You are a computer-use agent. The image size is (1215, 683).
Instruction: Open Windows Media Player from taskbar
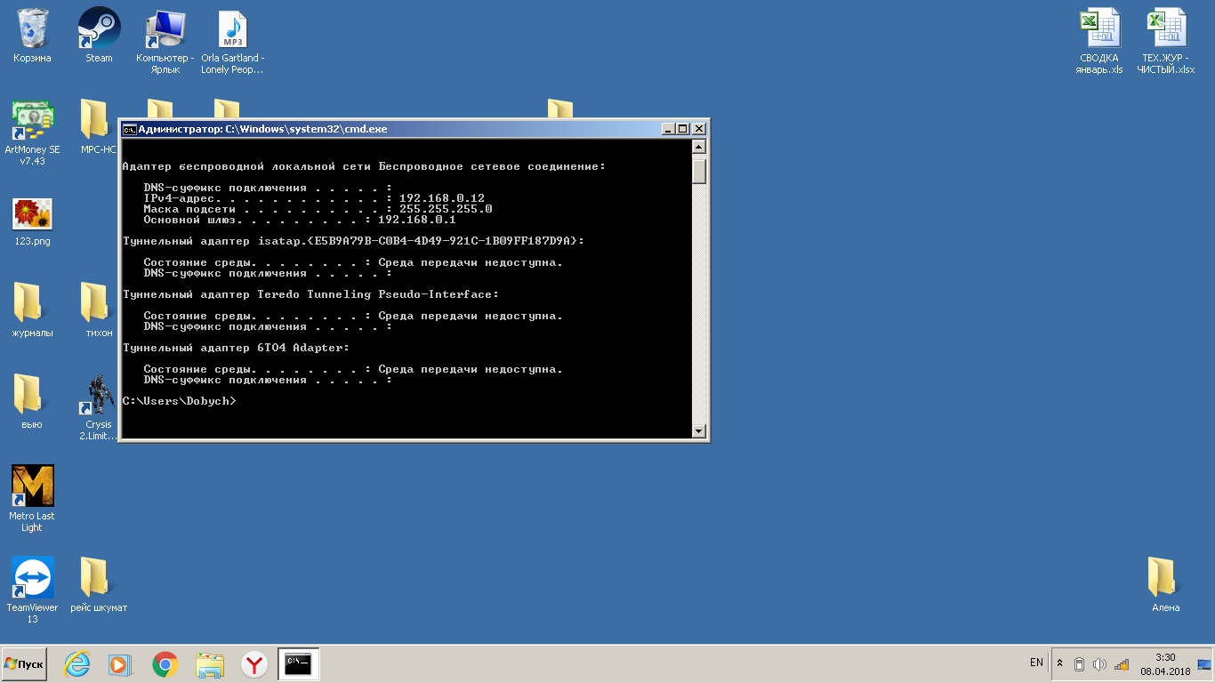tap(121, 664)
